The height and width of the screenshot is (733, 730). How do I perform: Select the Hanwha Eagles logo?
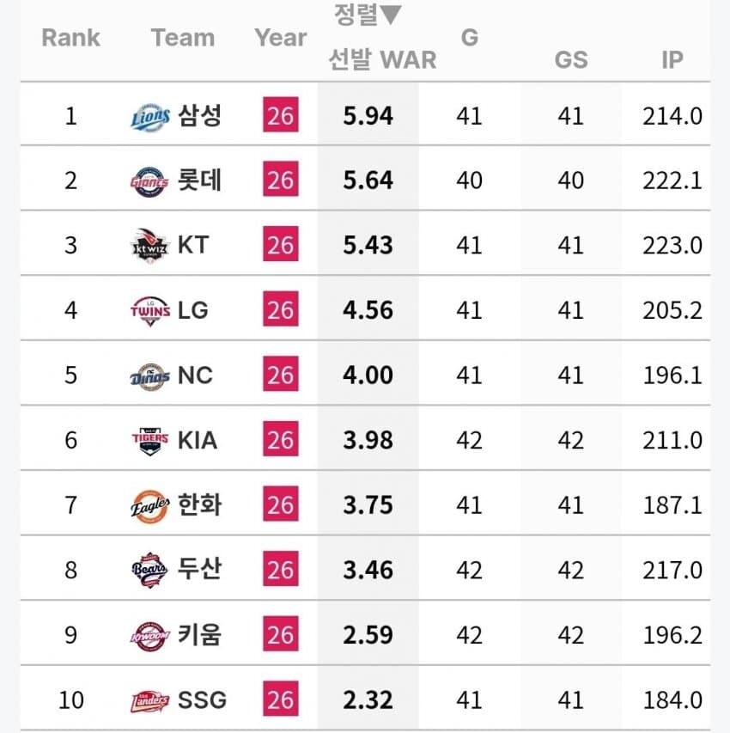150,506
